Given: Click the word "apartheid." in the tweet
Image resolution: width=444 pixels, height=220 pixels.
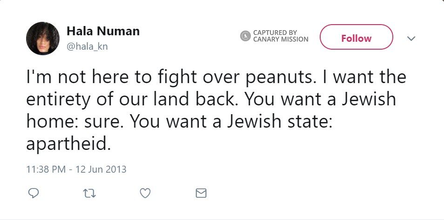Looking at the screenshot, I should [68, 144].
